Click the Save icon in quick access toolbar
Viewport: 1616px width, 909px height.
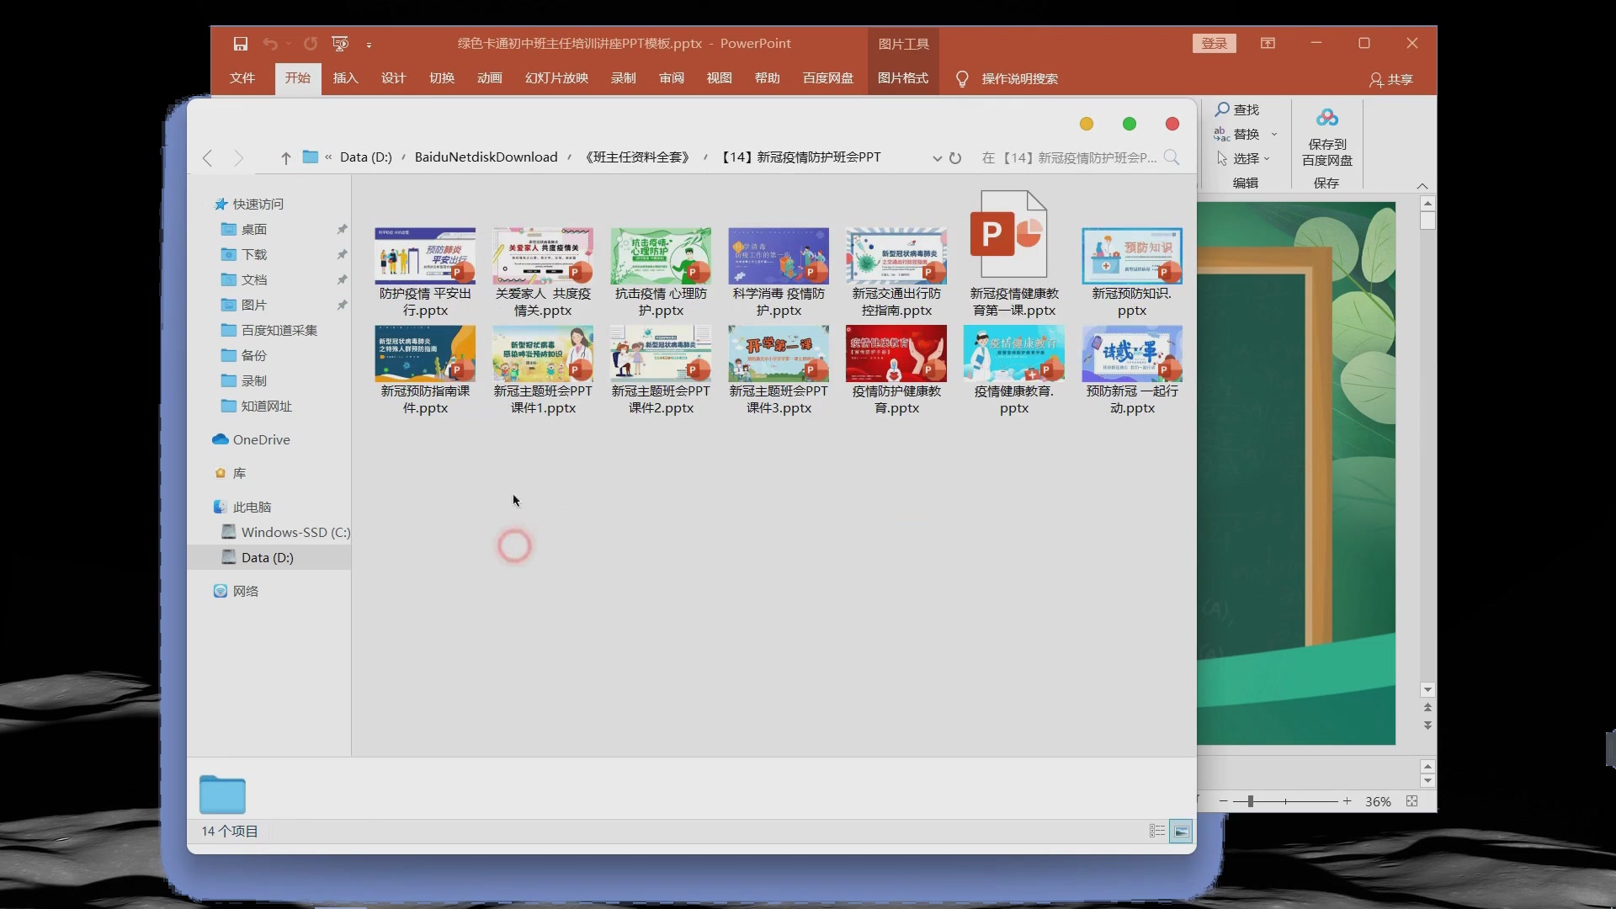241,44
